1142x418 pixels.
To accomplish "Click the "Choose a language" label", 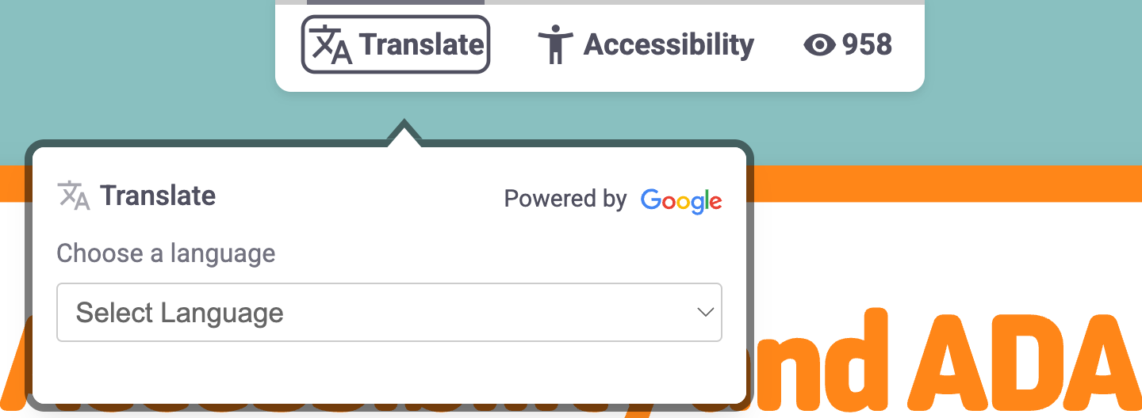I will [166, 253].
